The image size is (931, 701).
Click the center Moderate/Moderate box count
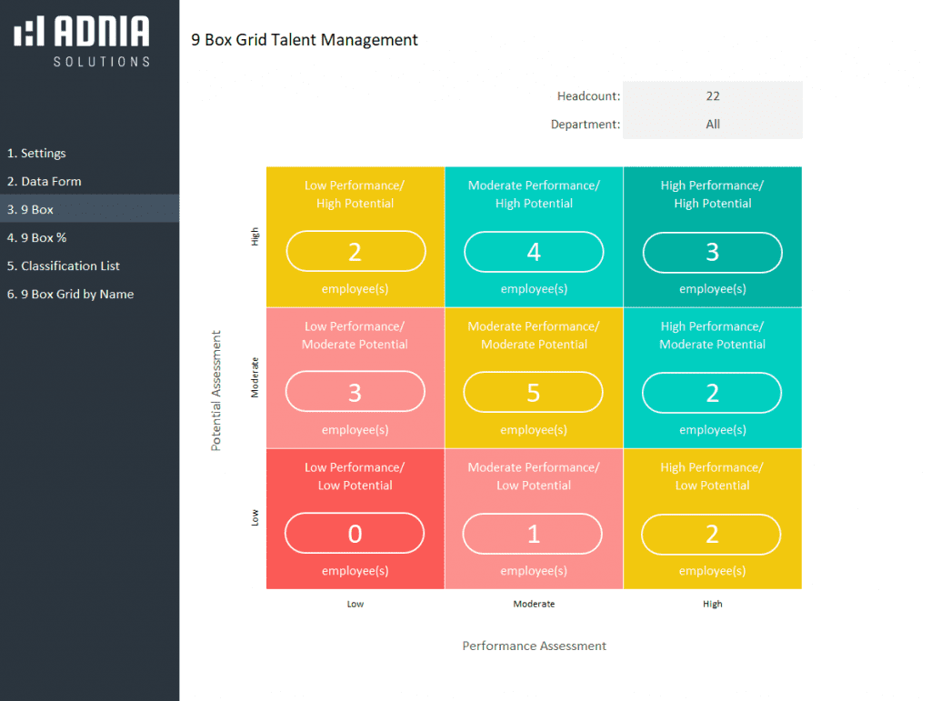(534, 393)
